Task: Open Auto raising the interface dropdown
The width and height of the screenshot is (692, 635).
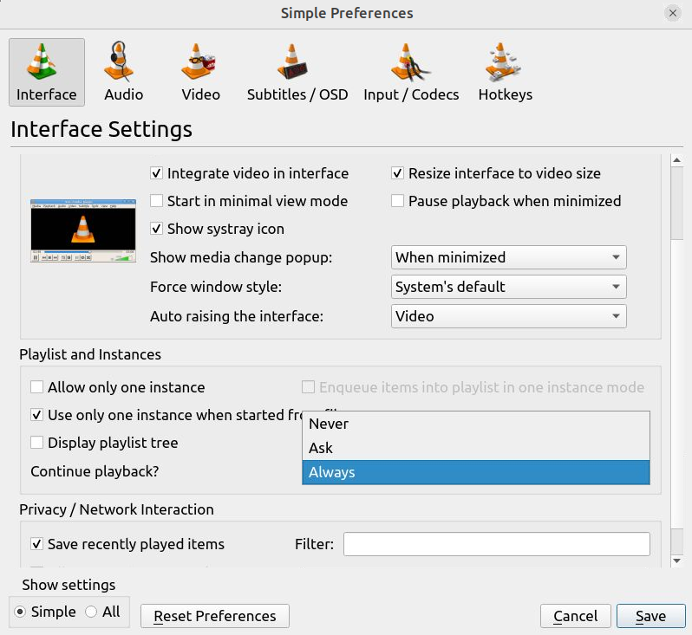Action: point(508,316)
